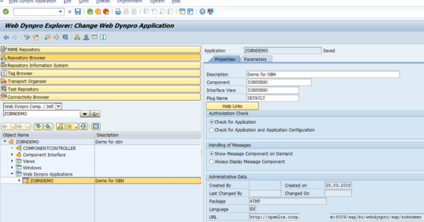
Task: Click the green Enter checkmark icon
Action: (5, 12)
